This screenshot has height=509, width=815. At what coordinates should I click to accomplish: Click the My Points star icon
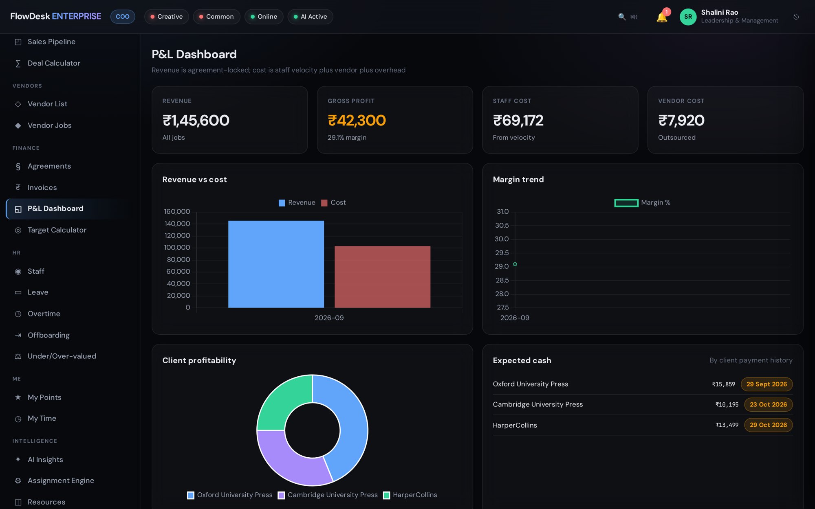pyautogui.click(x=18, y=397)
